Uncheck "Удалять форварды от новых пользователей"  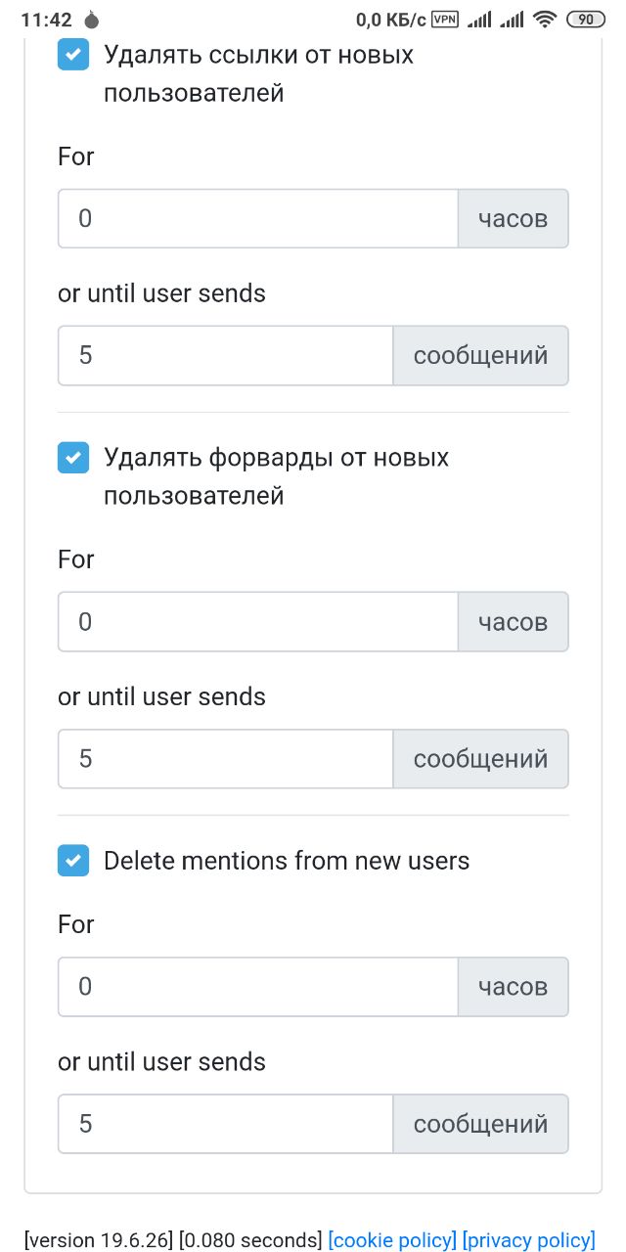pos(73,458)
